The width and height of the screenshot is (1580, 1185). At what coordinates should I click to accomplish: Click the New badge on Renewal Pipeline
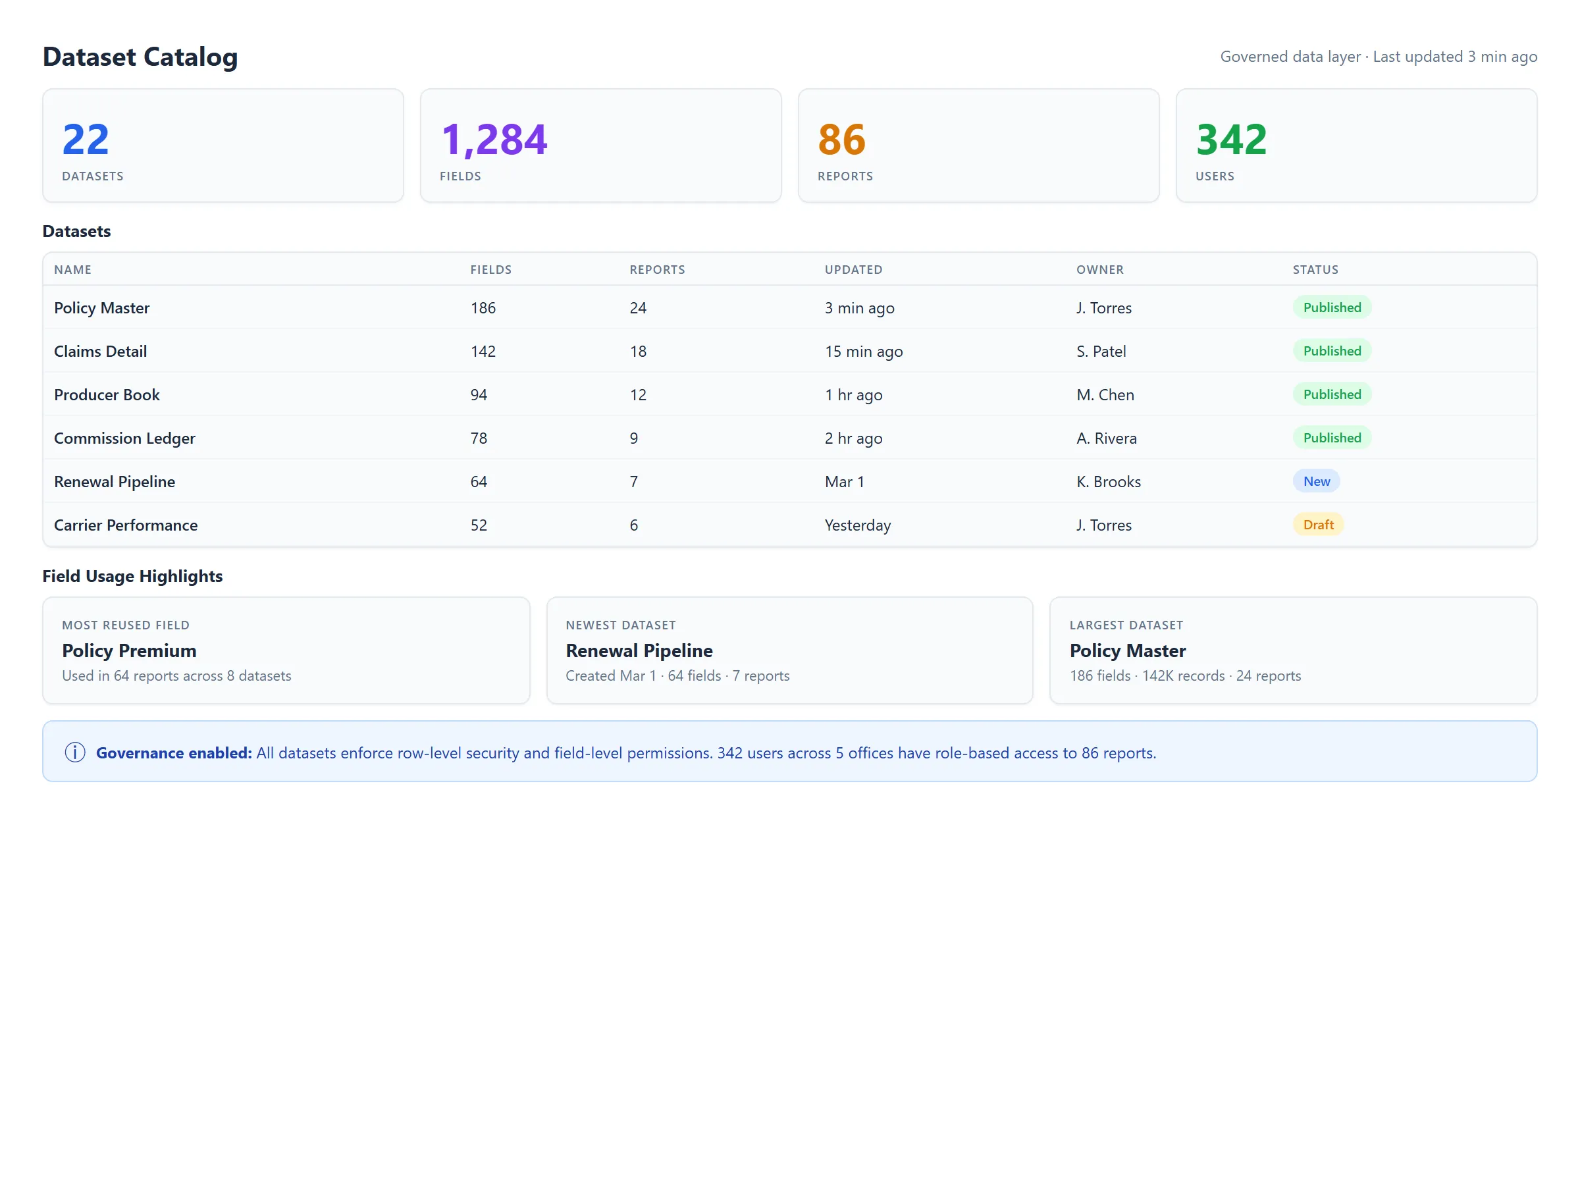[x=1316, y=481]
